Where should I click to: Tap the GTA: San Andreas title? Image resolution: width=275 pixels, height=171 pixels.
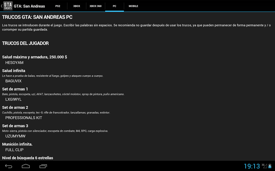[29, 6]
